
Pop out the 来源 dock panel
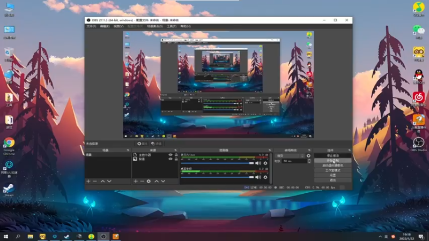pos(176,150)
